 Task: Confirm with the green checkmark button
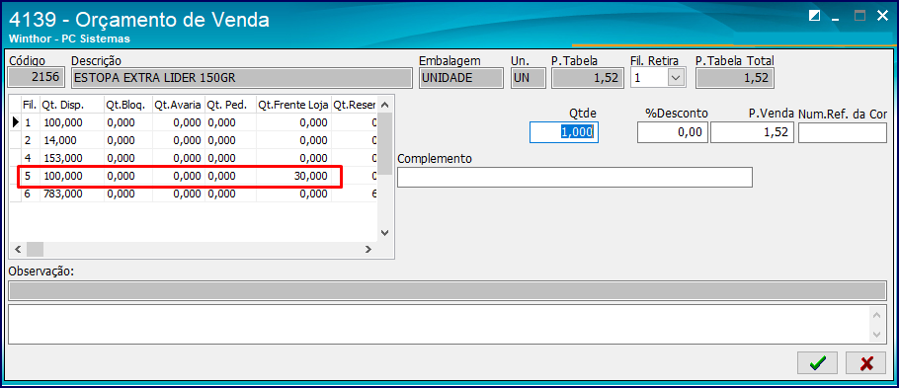click(x=817, y=362)
